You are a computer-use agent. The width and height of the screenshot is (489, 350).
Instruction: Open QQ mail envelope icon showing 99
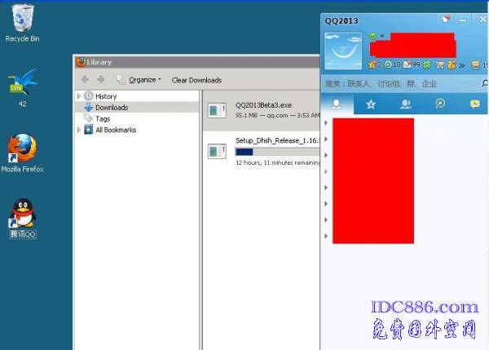(408, 64)
